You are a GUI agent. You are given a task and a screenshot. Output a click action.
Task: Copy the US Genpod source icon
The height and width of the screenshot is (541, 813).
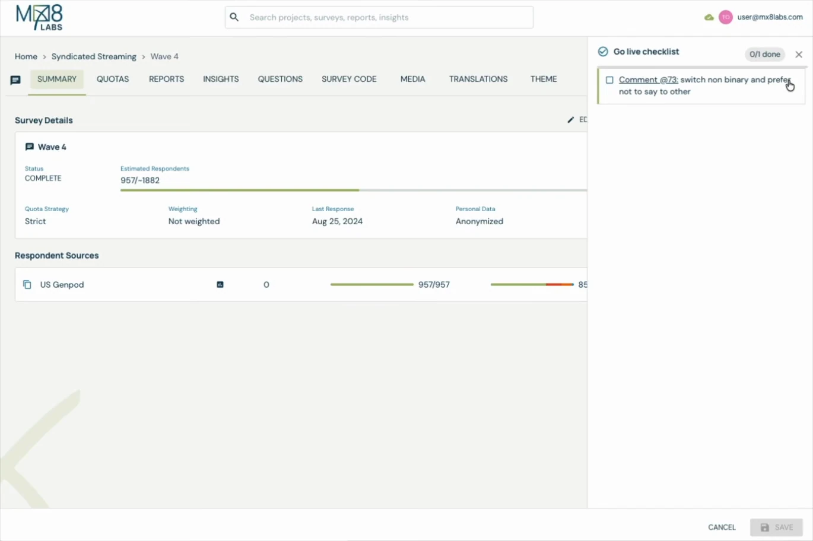27,285
